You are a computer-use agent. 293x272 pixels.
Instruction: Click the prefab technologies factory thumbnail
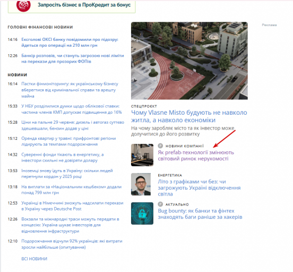coord(142,155)
